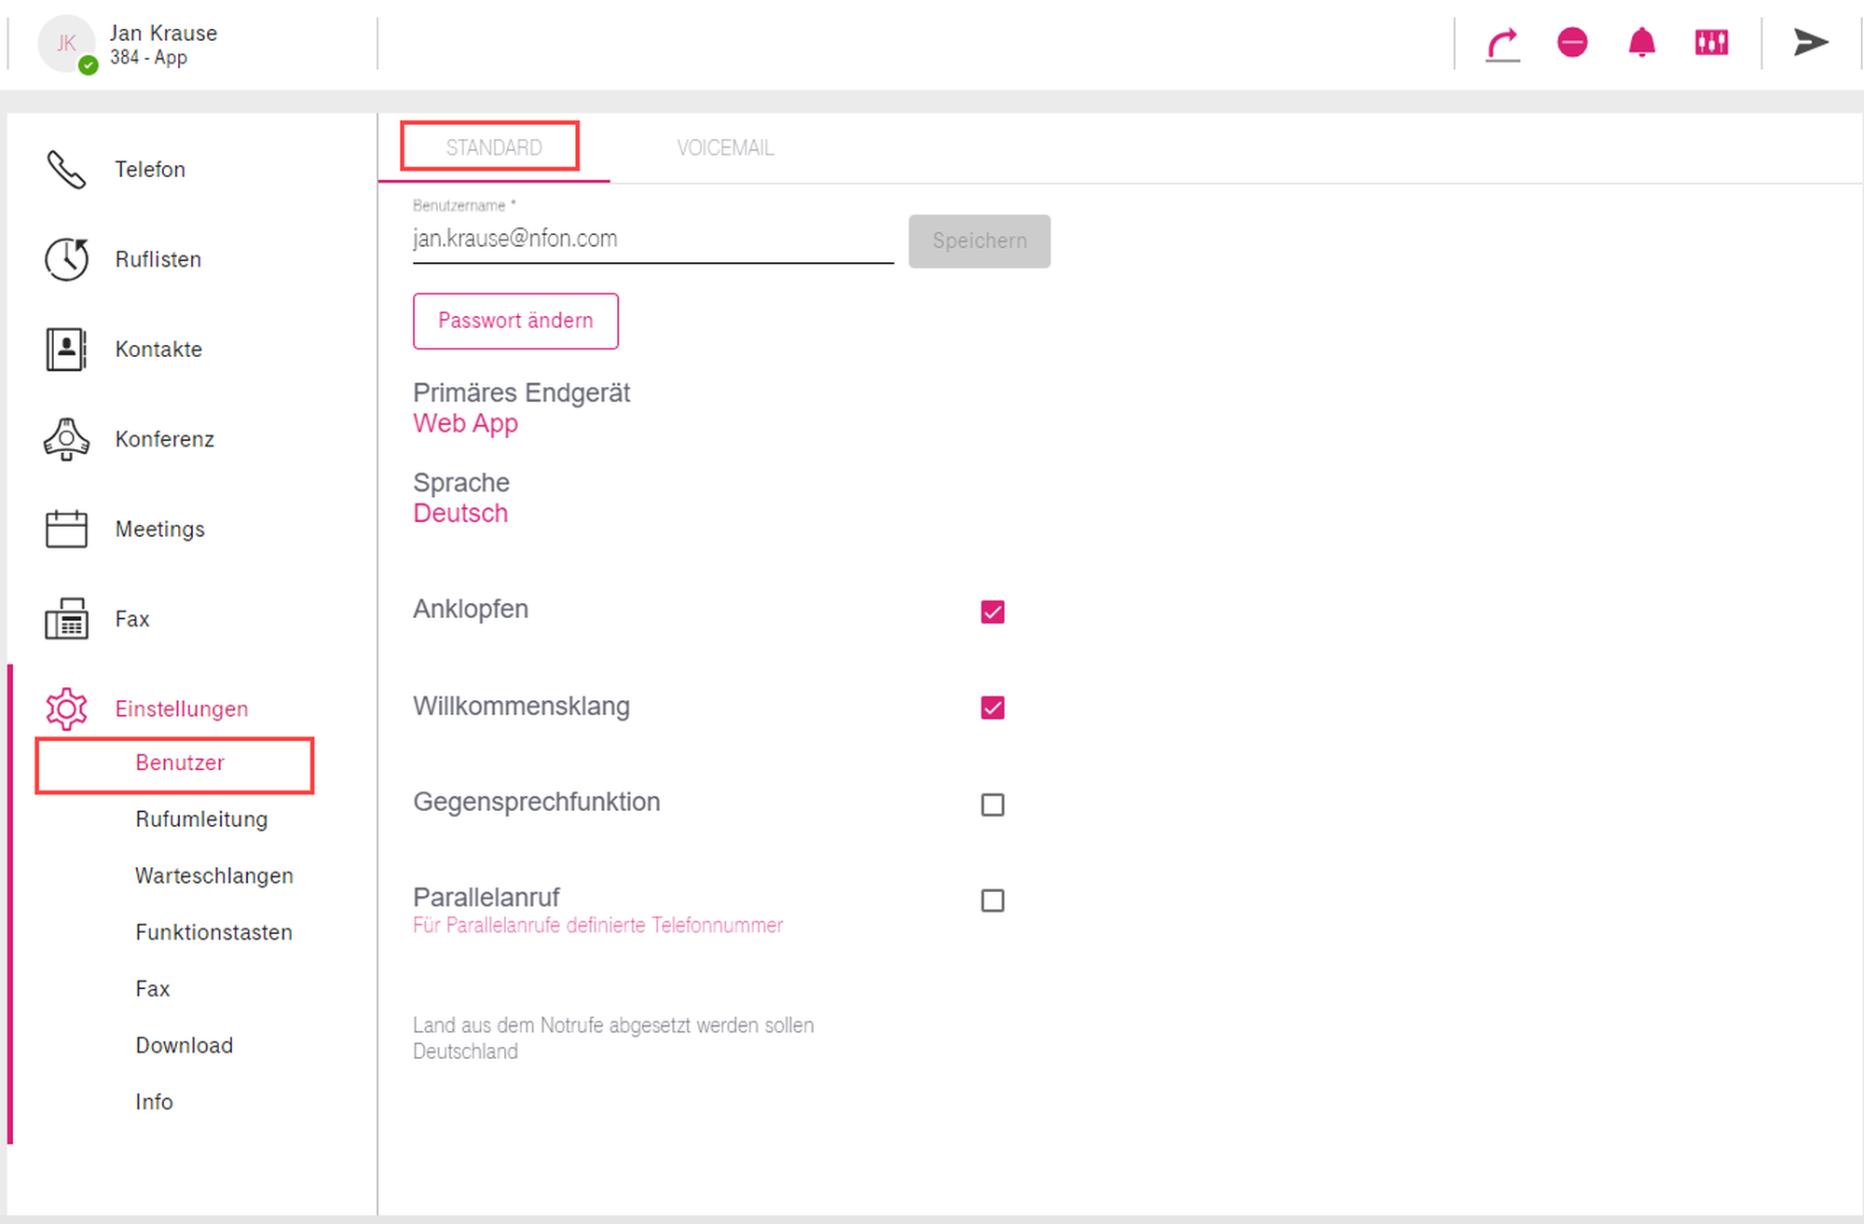Click into the Benutzername input field

click(652, 240)
